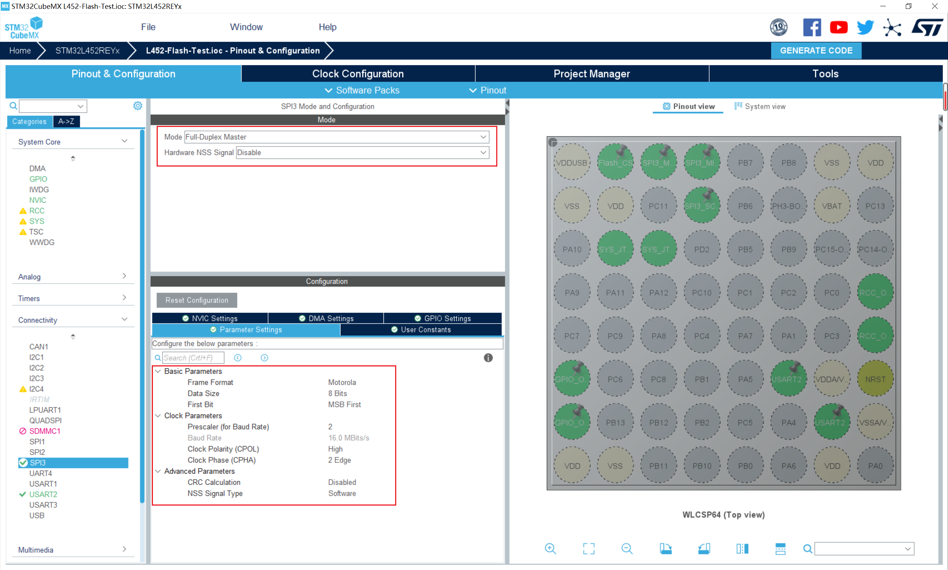This screenshot has height=570, width=948.
Task: Toggle the SPI3 peripheral checkmark
Action: [23, 462]
